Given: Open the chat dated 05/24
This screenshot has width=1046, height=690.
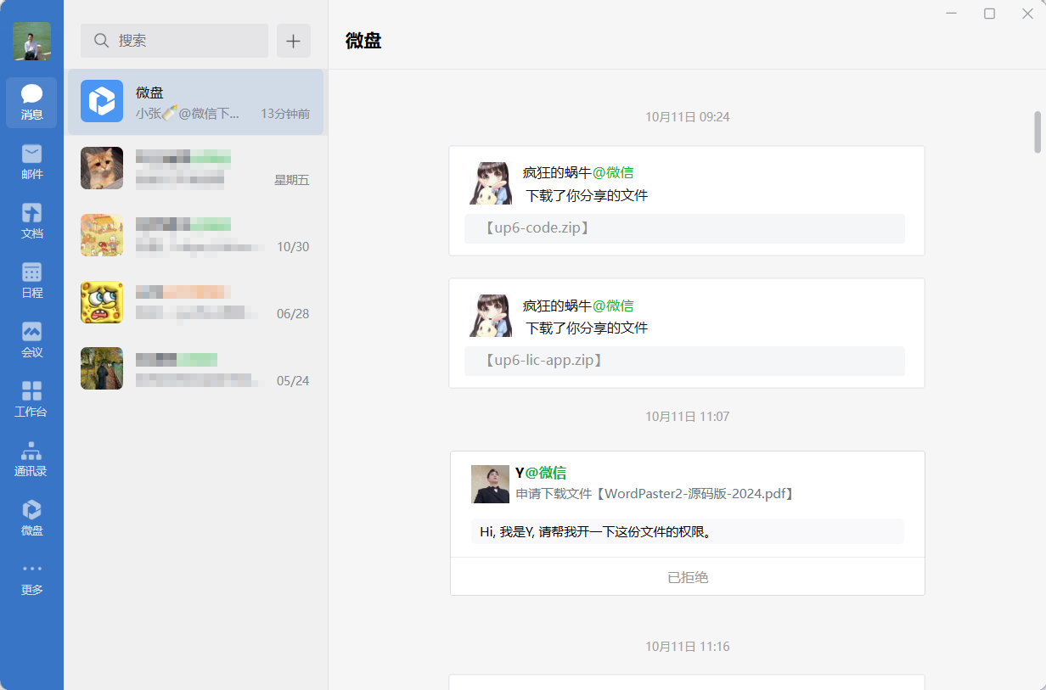Looking at the screenshot, I should click(x=195, y=368).
